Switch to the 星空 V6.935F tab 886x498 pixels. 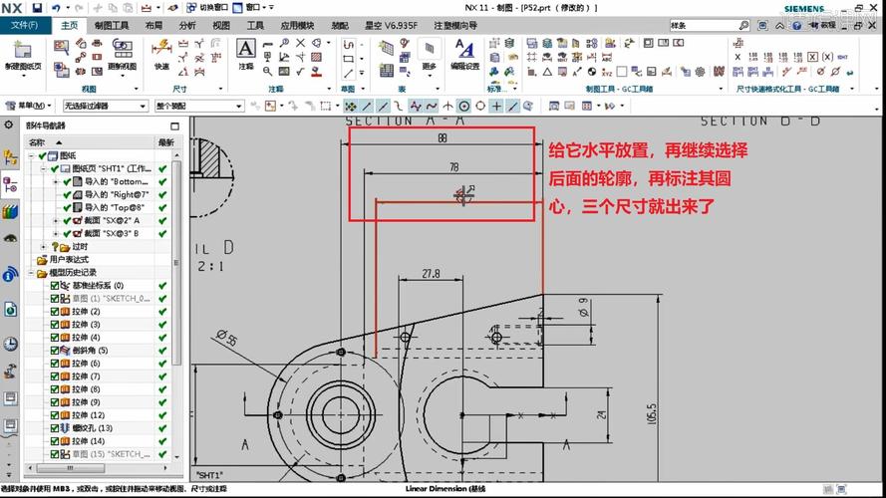tap(391, 26)
